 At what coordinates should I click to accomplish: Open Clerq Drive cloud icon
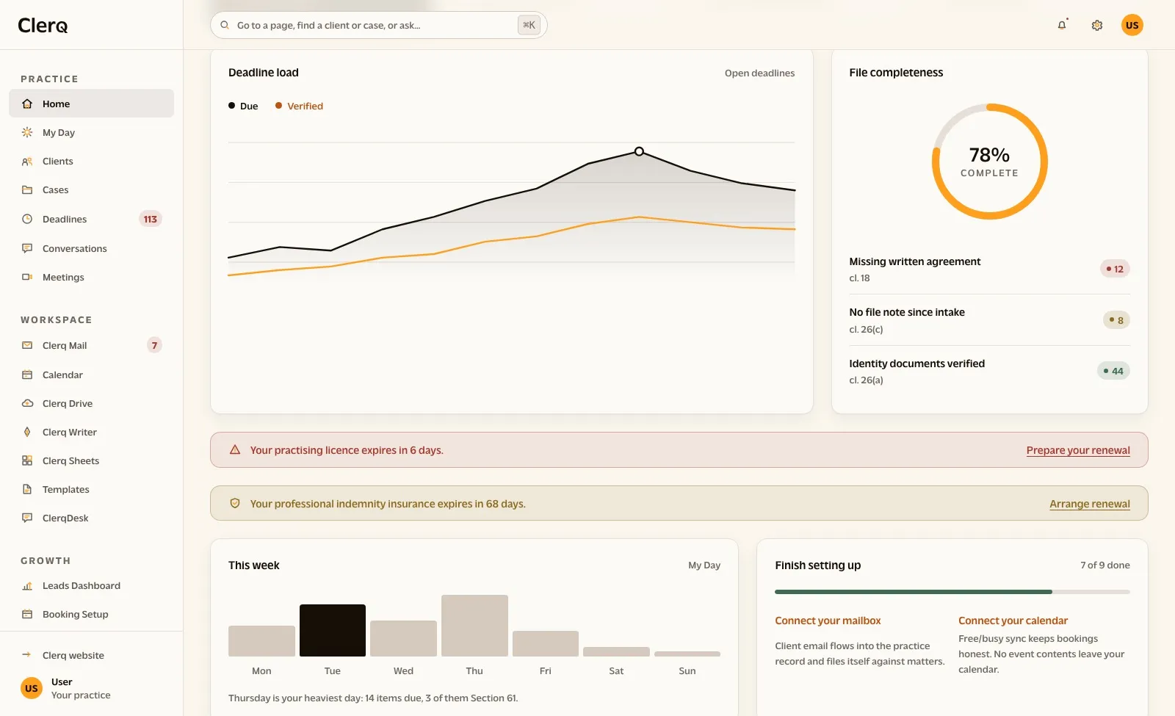27,403
